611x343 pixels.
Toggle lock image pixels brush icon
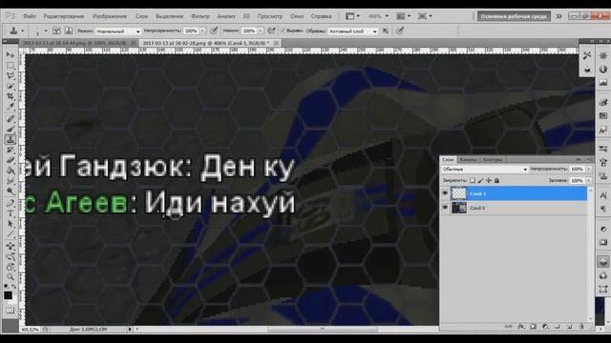pyautogui.click(x=480, y=180)
